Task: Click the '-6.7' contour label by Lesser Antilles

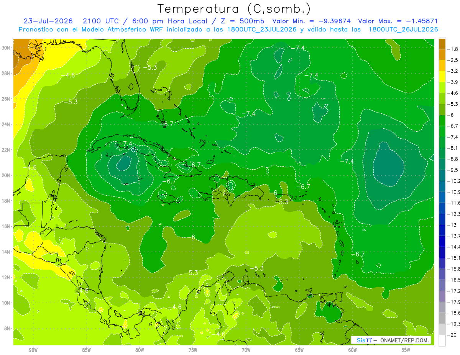Action: point(358,254)
